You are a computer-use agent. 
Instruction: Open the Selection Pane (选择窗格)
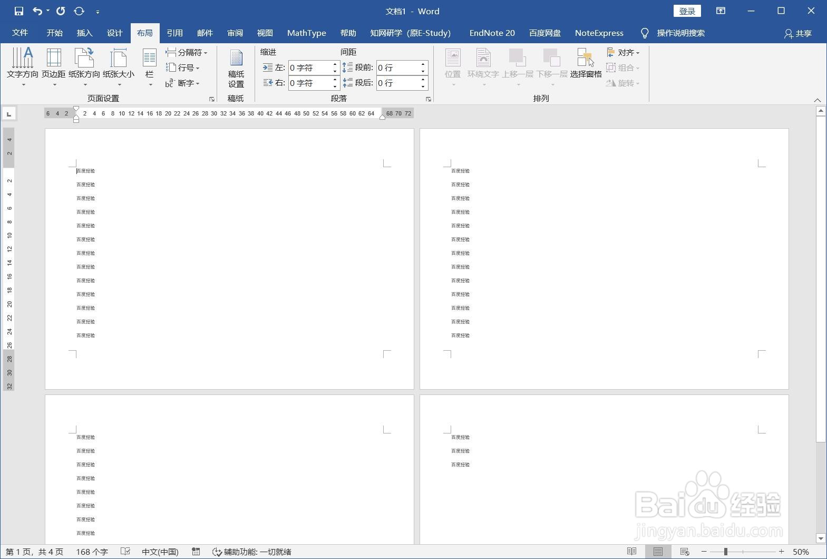[586, 64]
